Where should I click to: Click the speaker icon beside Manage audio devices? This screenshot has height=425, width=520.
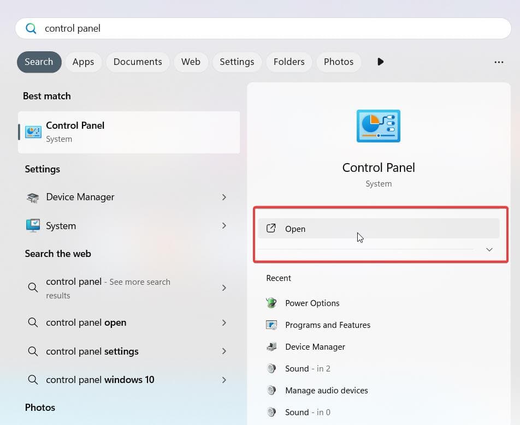[x=271, y=390]
